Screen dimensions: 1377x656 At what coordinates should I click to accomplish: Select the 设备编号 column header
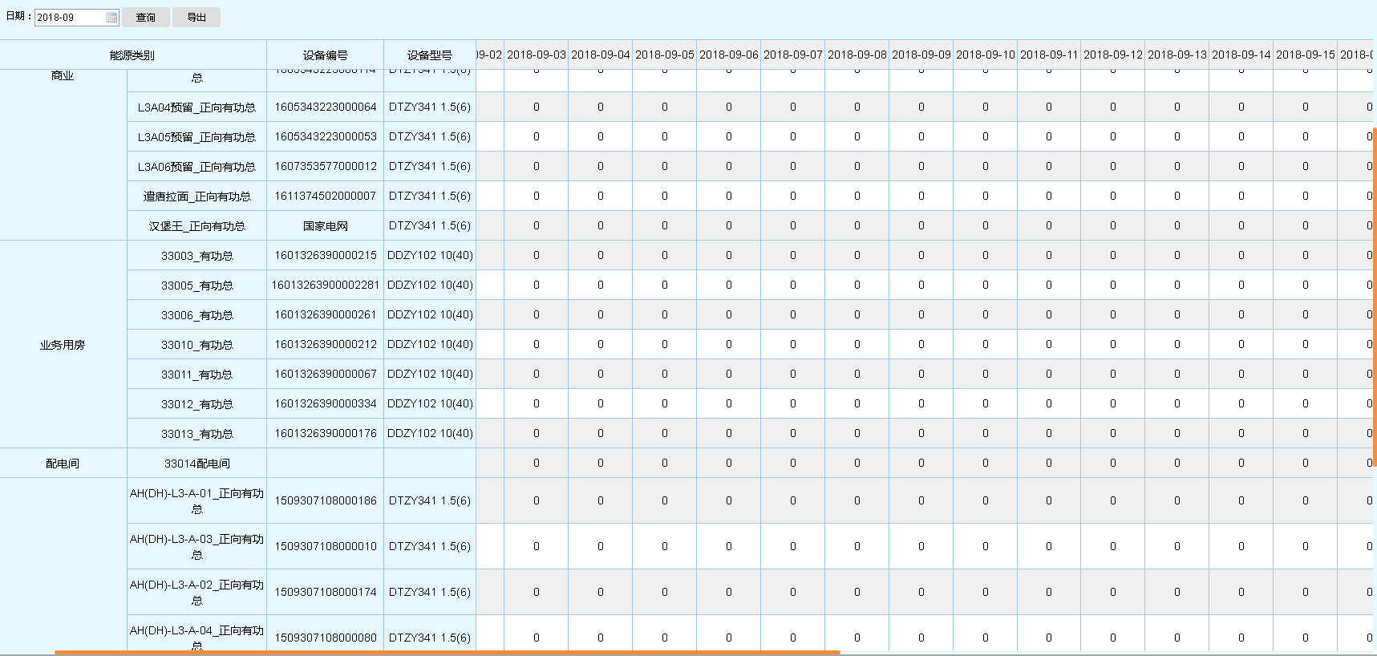tap(325, 55)
